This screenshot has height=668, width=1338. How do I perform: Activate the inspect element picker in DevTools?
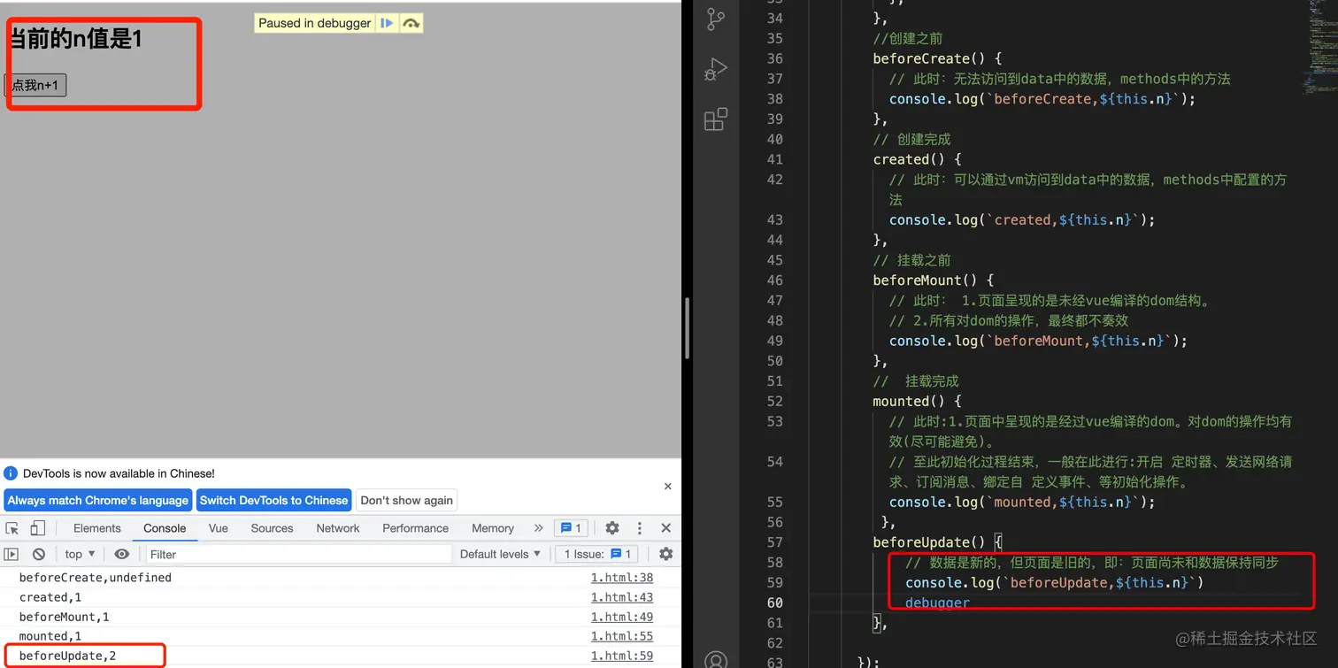point(12,528)
